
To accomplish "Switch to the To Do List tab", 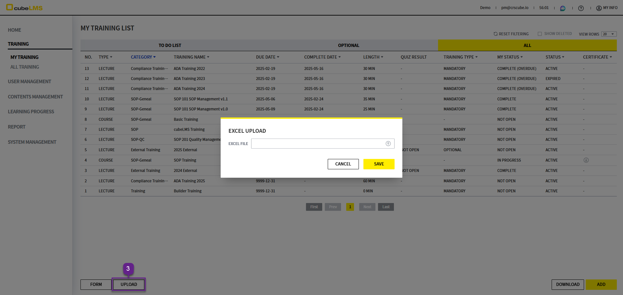I will [170, 45].
